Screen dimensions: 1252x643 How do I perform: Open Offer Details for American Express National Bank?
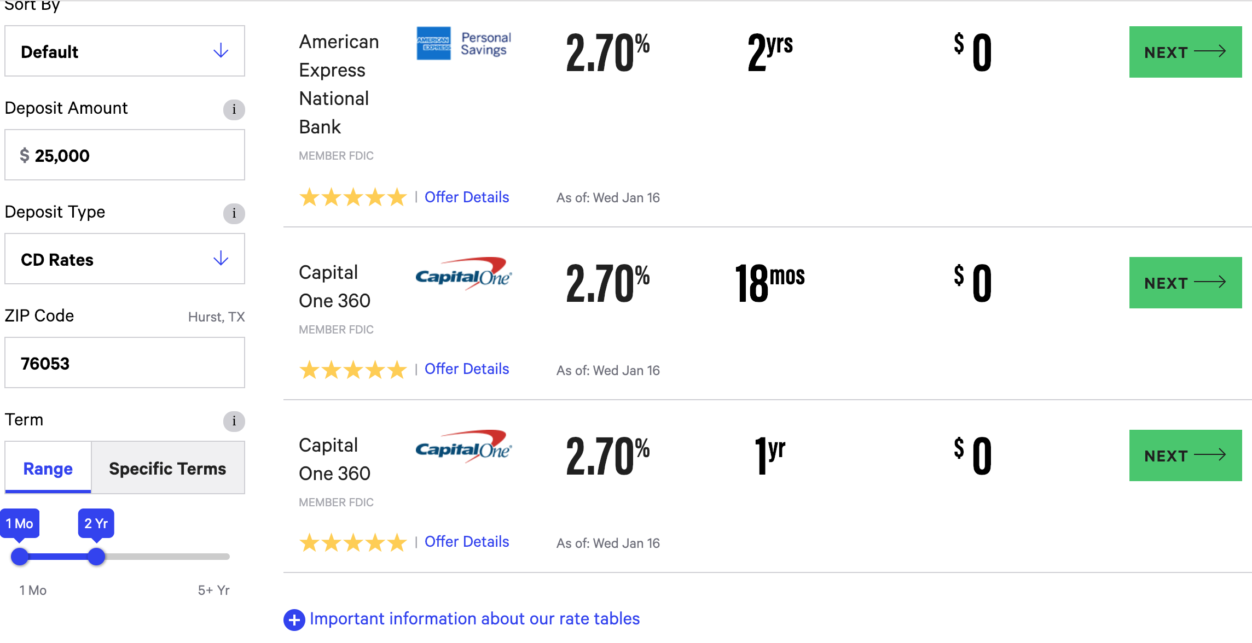click(x=467, y=197)
